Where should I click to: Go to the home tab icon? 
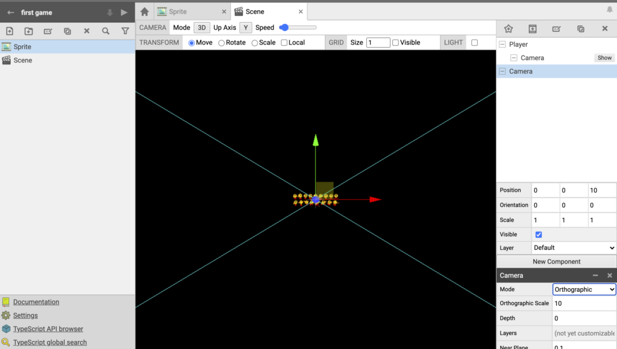click(145, 12)
